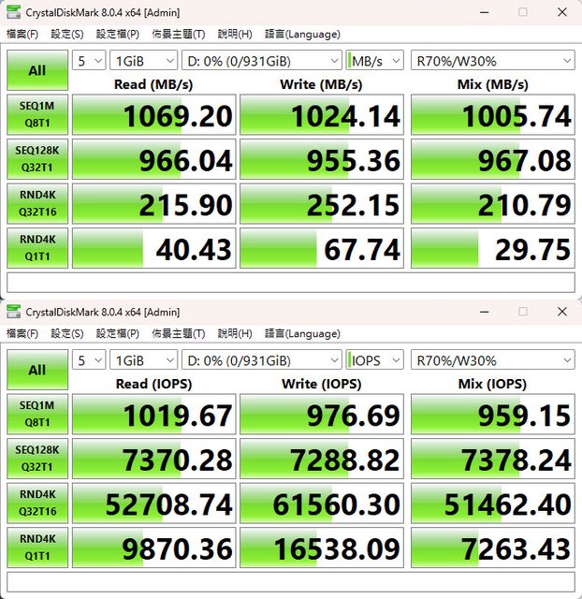This screenshot has width=582, height=599.
Task: Run the RND4K Q1T1 test in the IOPS window
Action: tap(36, 548)
